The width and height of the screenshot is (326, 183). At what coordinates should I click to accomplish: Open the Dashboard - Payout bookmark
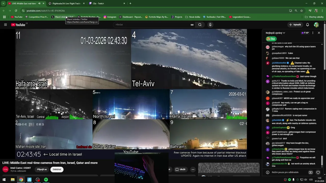pyautogui.click(x=131, y=17)
